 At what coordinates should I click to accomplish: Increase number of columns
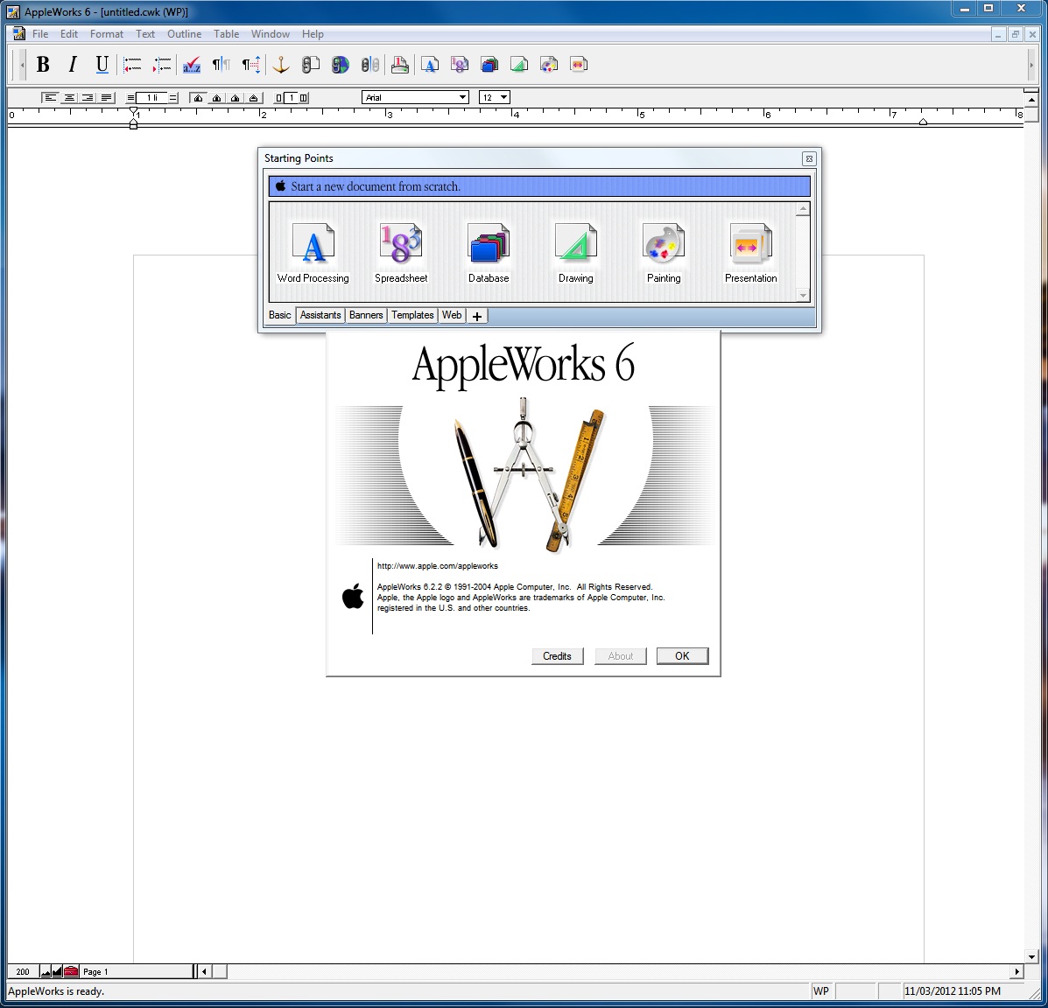click(x=304, y=97)
